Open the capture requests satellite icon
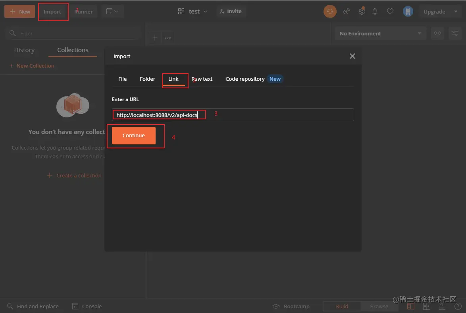The image size is (466, 313). (x=346, y=12)
